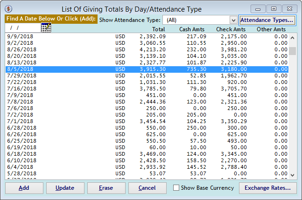Click total amount 3,454.54
Screen dimensions: 302x200
[153, 122]
